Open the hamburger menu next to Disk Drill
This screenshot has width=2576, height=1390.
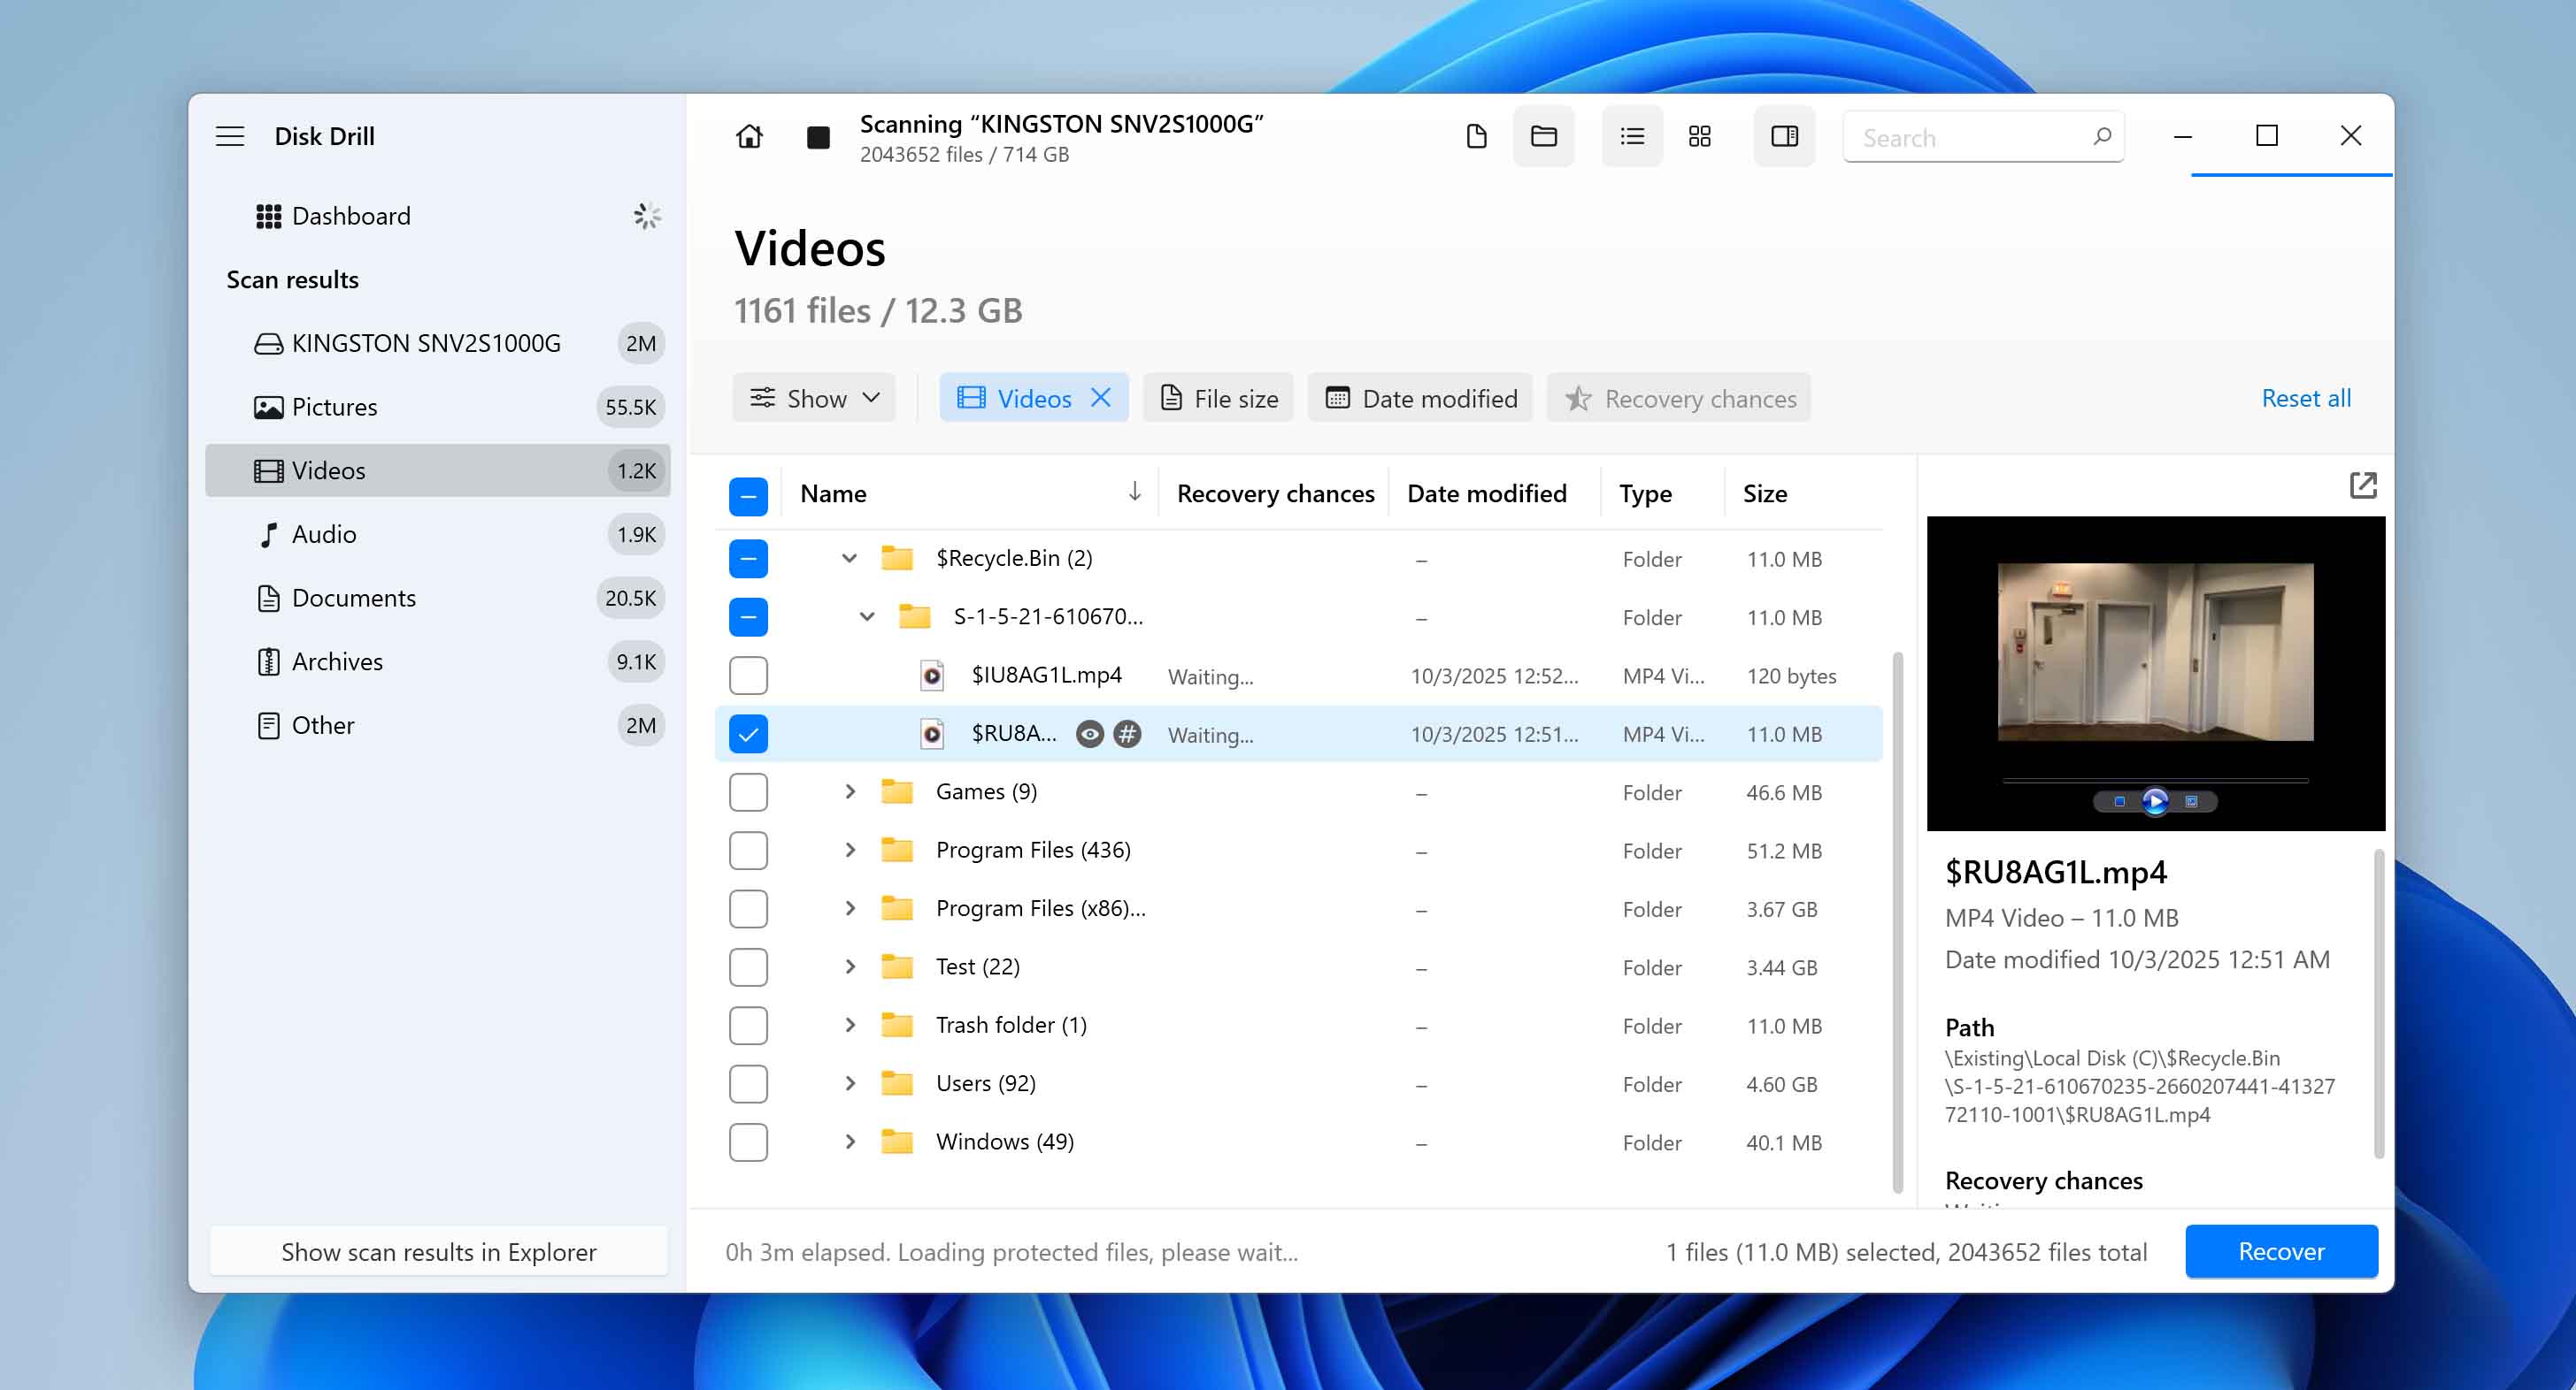229,136
